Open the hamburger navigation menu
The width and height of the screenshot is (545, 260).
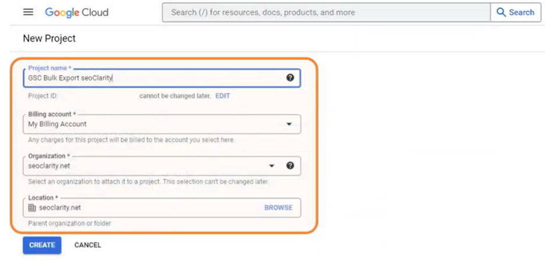coord(28,12)
